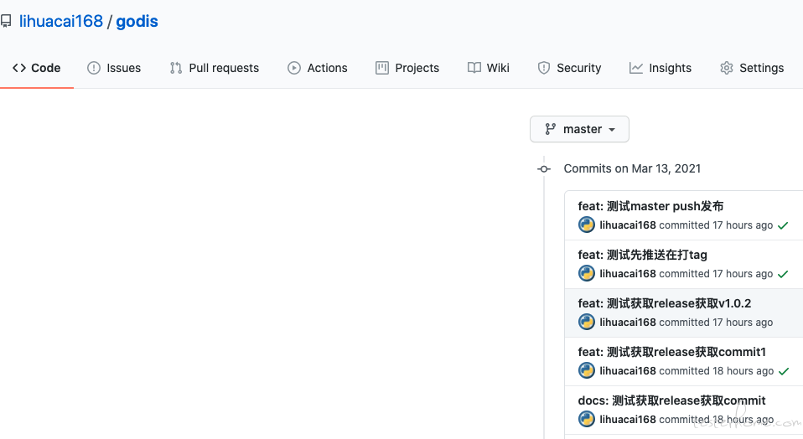Open the godis repository link

pyautogui.click(x=137, y=22)
